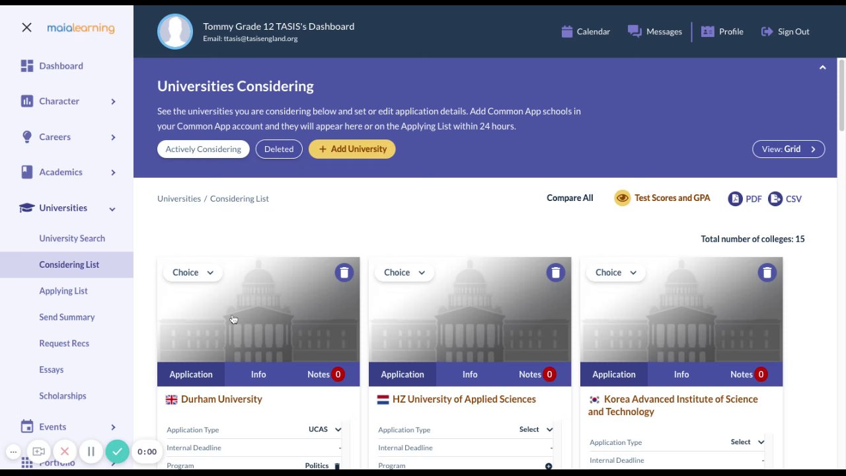Viewport: 846px width, 476px height.
Task: Show Deleted universities
Action: point(279,149)
